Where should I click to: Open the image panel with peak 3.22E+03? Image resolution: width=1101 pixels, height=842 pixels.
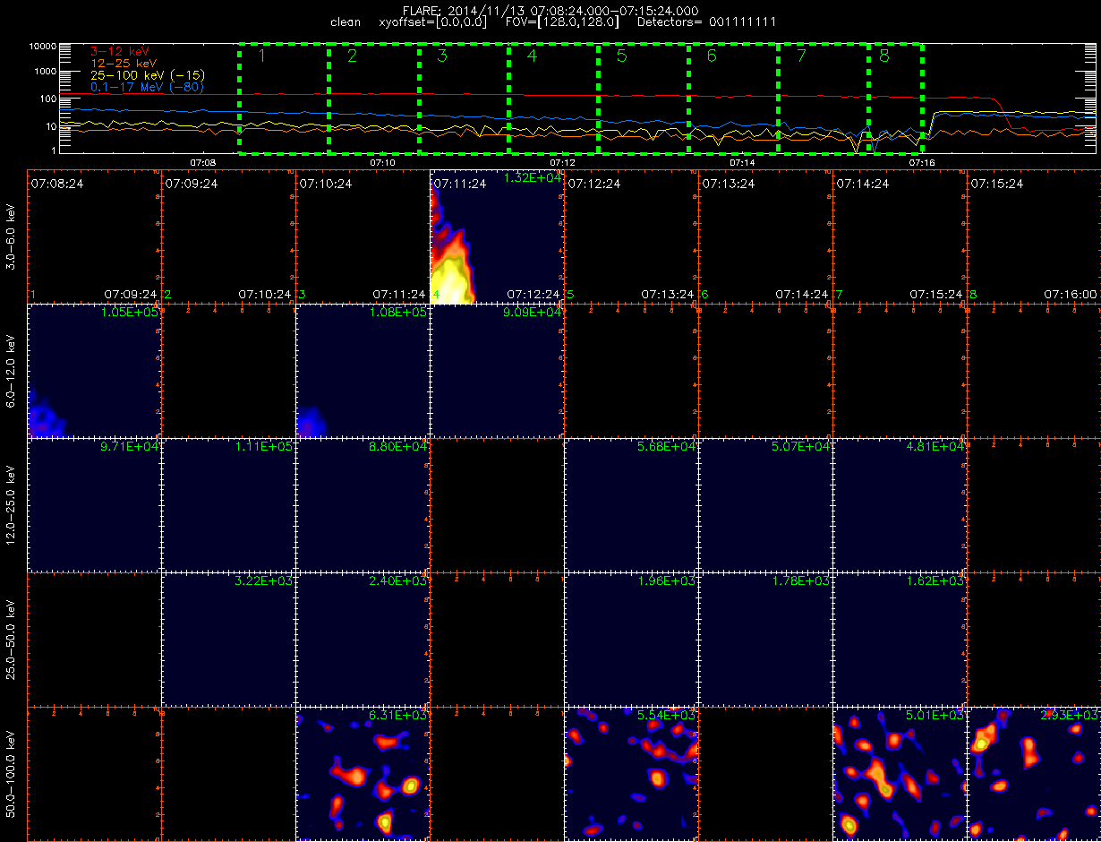(229, 640)
